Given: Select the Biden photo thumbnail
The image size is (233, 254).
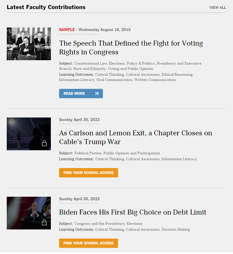Looking at the screenshot, I should [x=29, y=213].
